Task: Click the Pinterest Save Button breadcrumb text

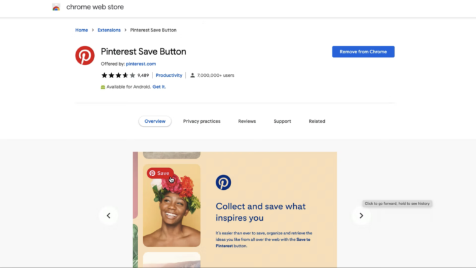Action: 153,30
